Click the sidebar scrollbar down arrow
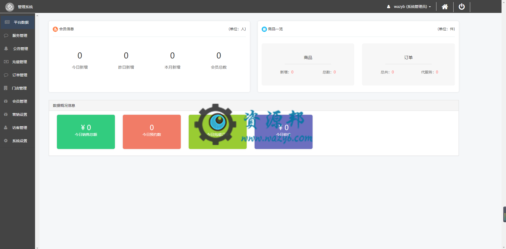This screenshot has width=506, height=249. [x=37, y=247]
